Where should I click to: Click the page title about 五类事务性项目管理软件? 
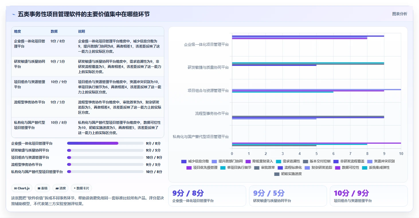pos(84,14)
